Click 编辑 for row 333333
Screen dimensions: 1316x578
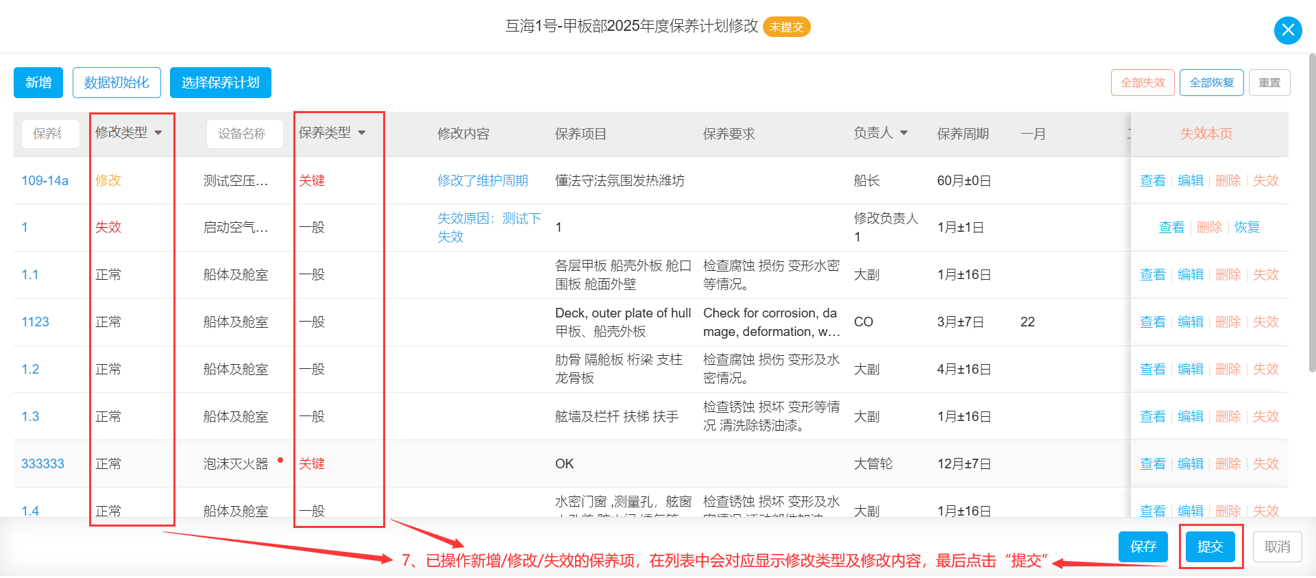click(x=1191, y=463)
